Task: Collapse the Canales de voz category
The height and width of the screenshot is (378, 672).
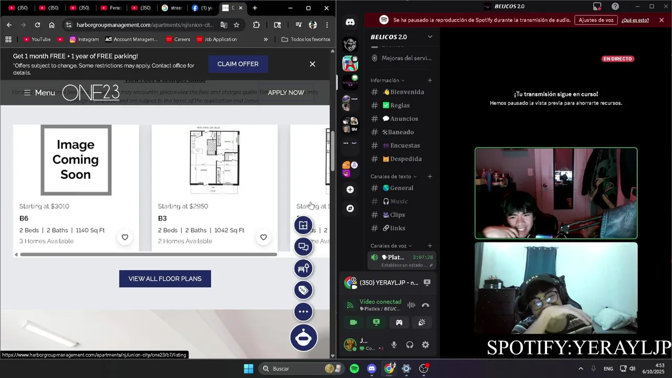Action: pyautogui.click(x=391, y=246)
